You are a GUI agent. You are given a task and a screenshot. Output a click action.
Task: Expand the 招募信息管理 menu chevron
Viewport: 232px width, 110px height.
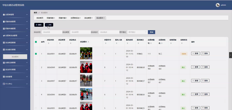[x=27, y=22]
